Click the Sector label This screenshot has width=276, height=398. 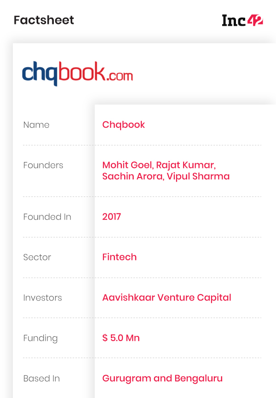click(37, 257)
